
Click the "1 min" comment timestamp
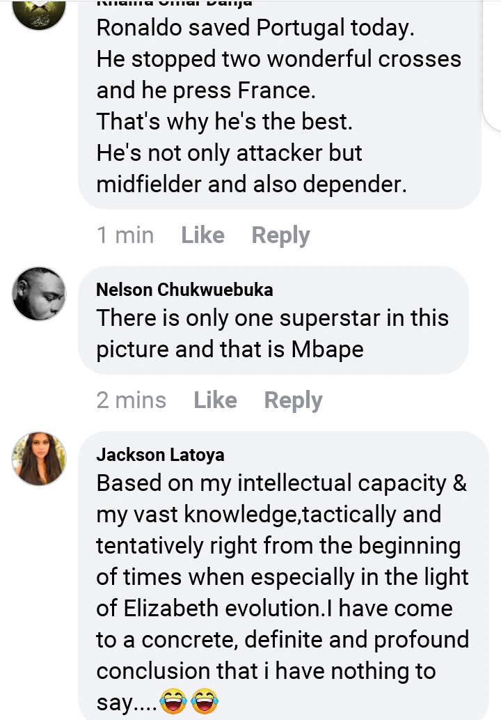(x=125, y=235)
